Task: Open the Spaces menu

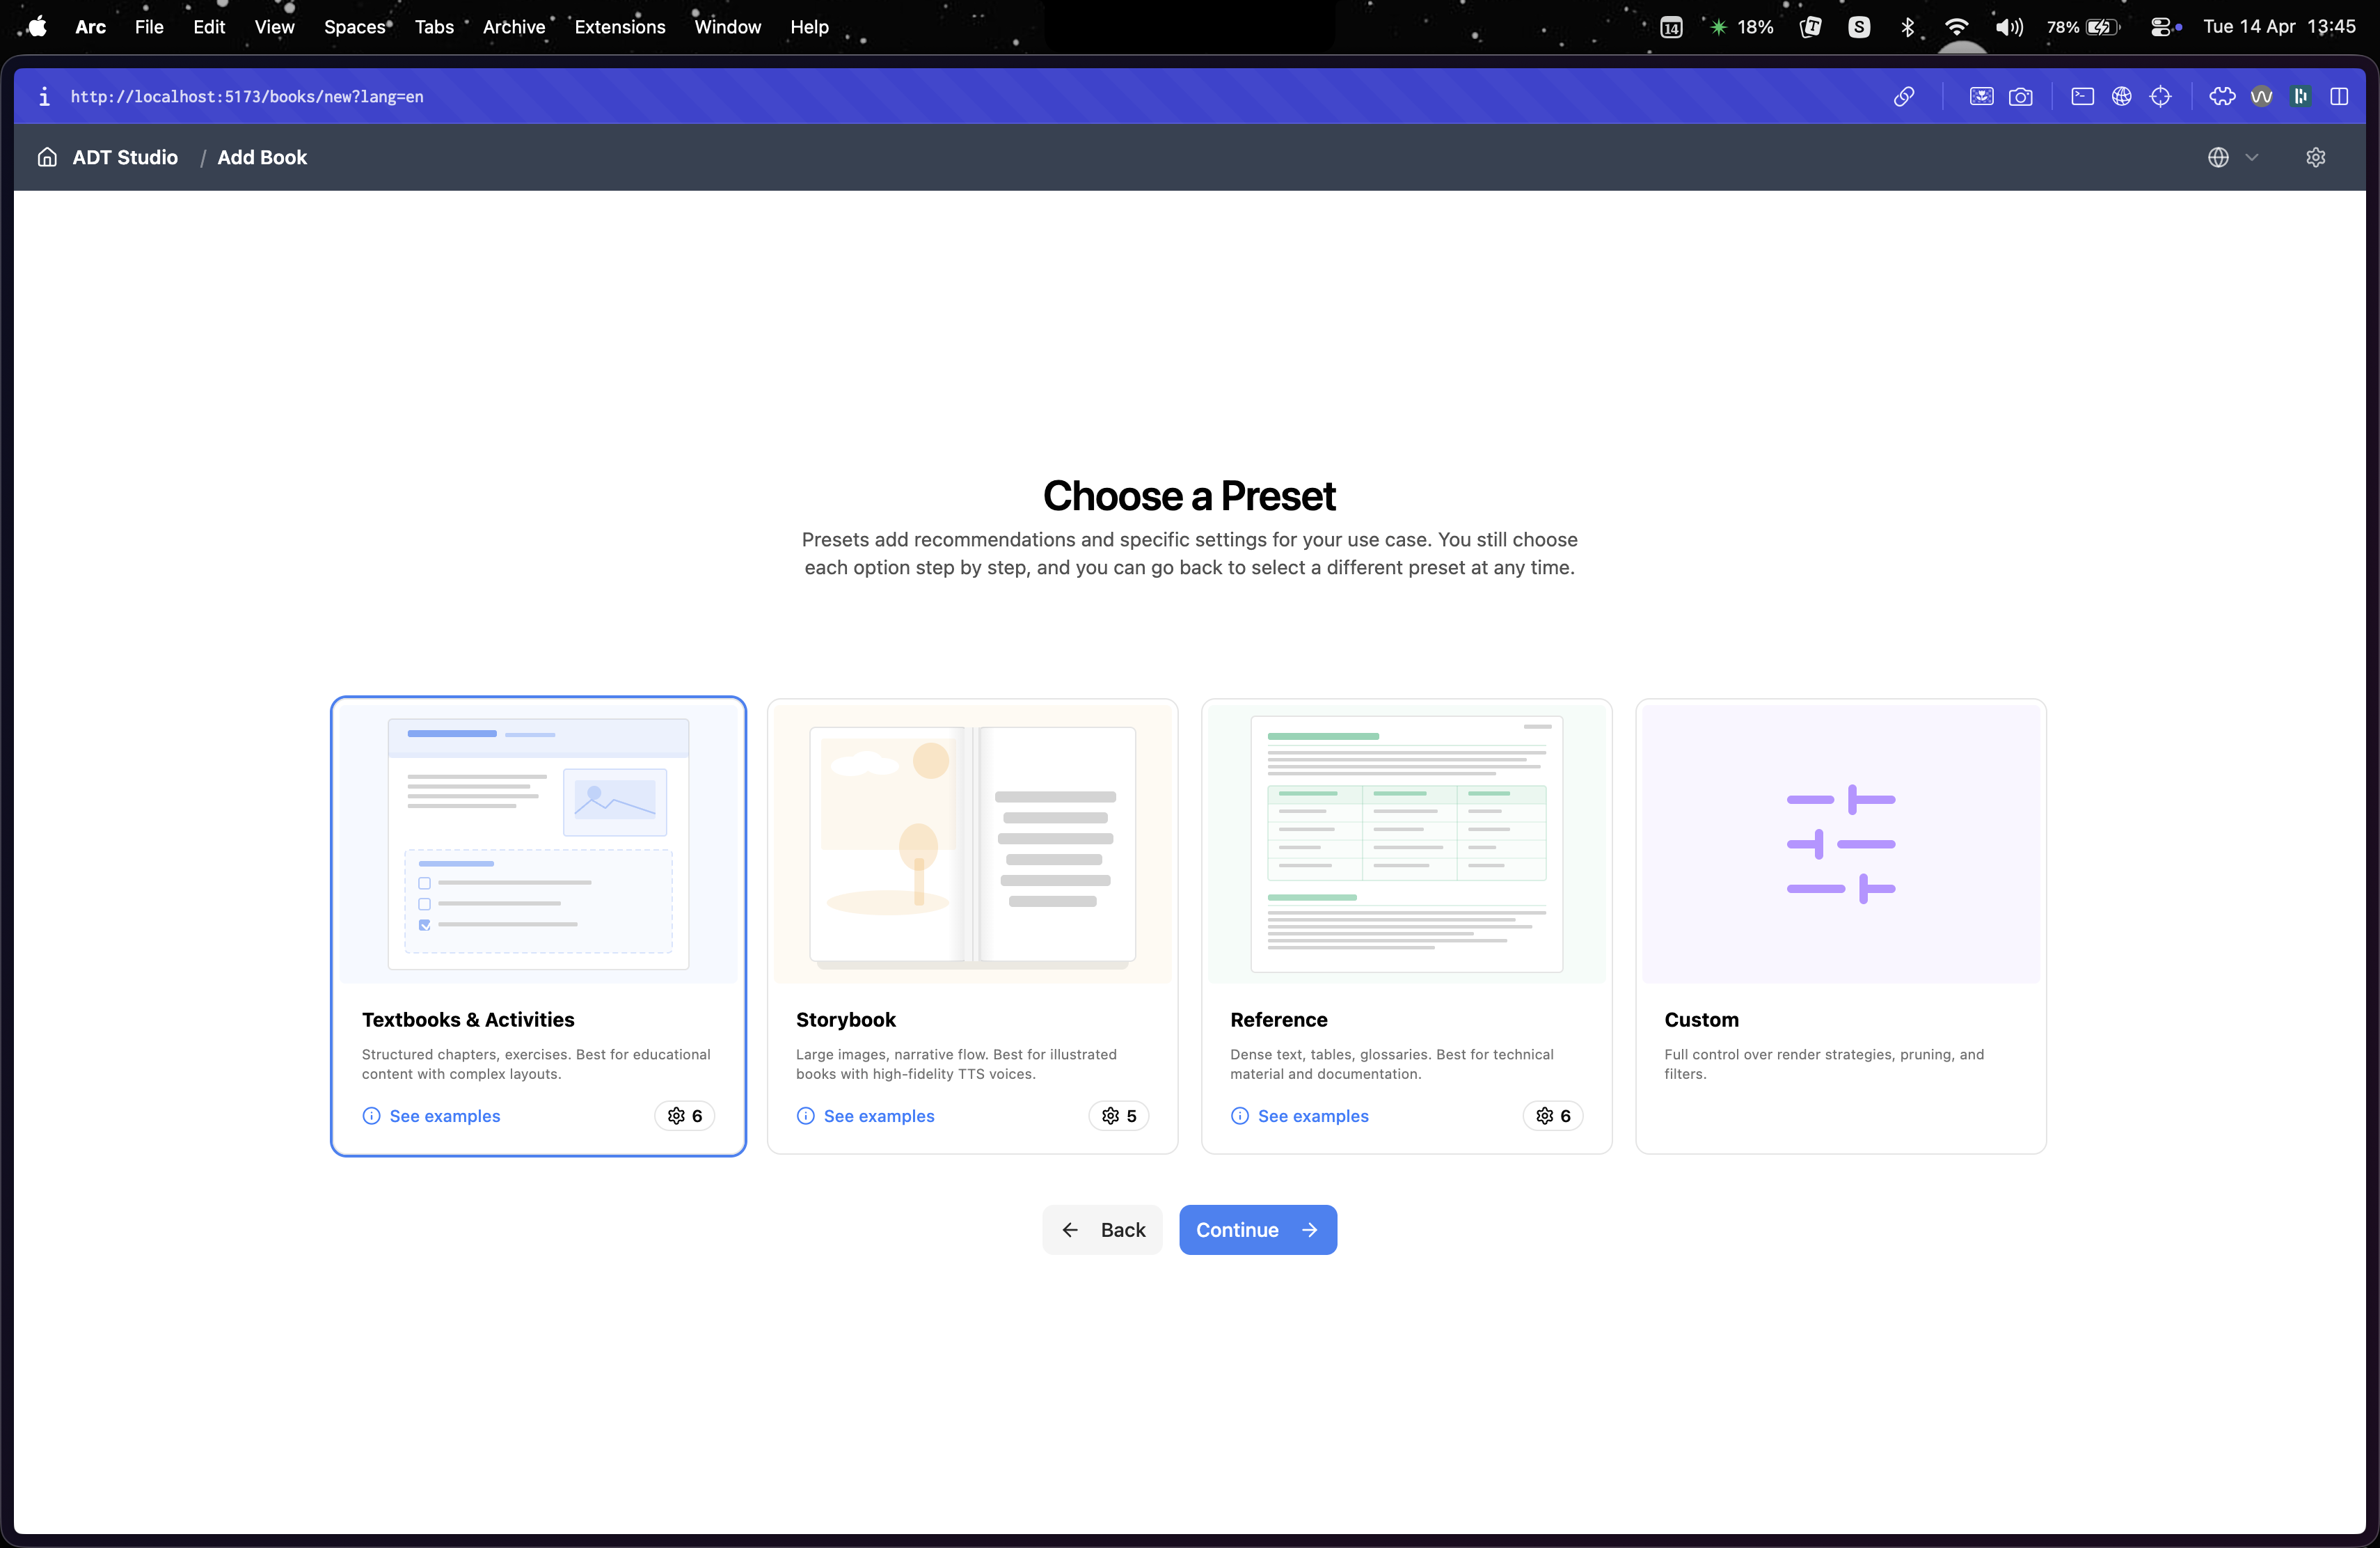Action: [x=355, y=27]
